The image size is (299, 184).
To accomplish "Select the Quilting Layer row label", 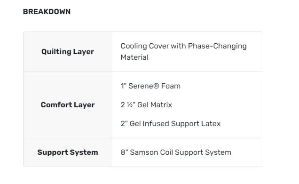I will pyautogui.click(x=68, y=52).
